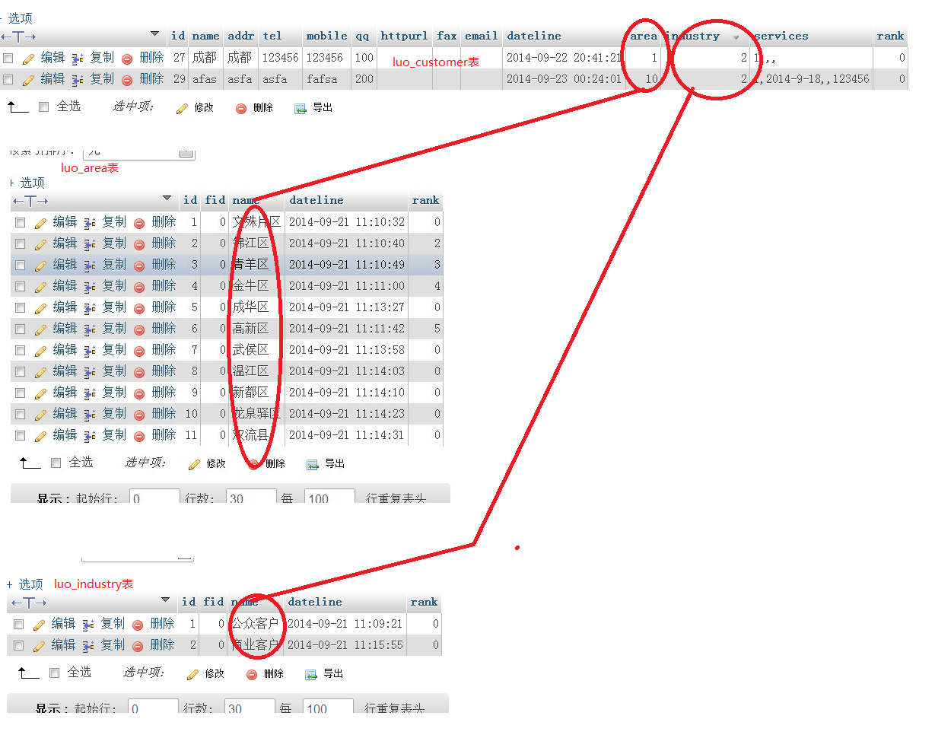The width and height of the screenshot is (935, 738).
Task: Tick checkbox for luo_area row 高新区
Action: (x=20, y=329)
